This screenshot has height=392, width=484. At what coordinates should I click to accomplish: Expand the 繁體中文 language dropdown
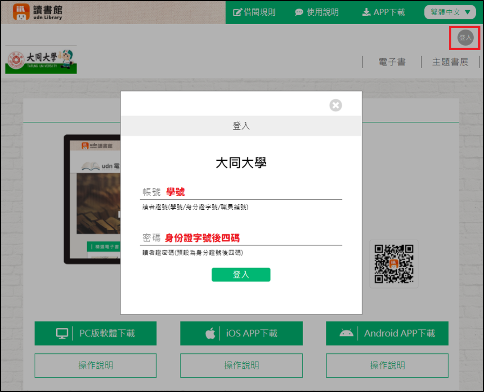(450, 12)
